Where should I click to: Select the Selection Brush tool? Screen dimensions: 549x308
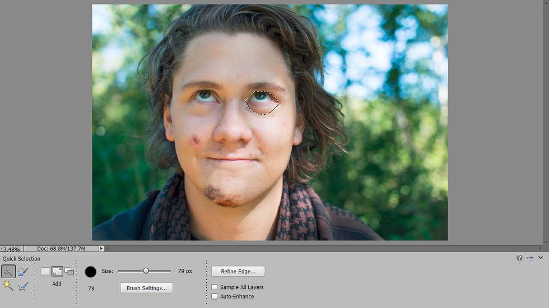[23, 272]
